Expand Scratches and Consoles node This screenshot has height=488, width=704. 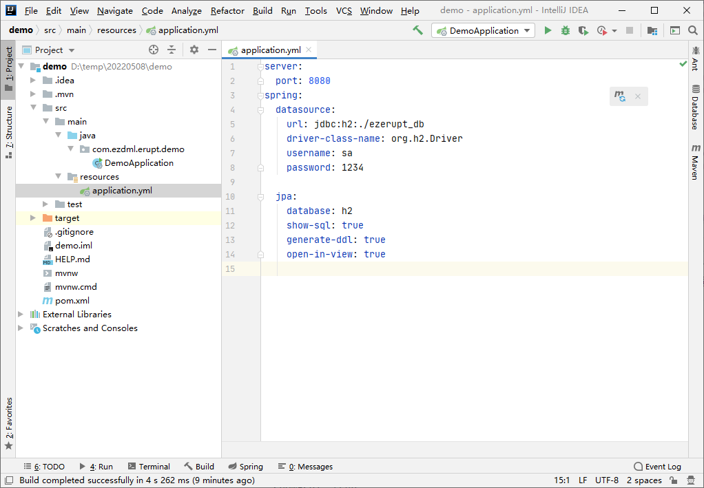[21, 328]
